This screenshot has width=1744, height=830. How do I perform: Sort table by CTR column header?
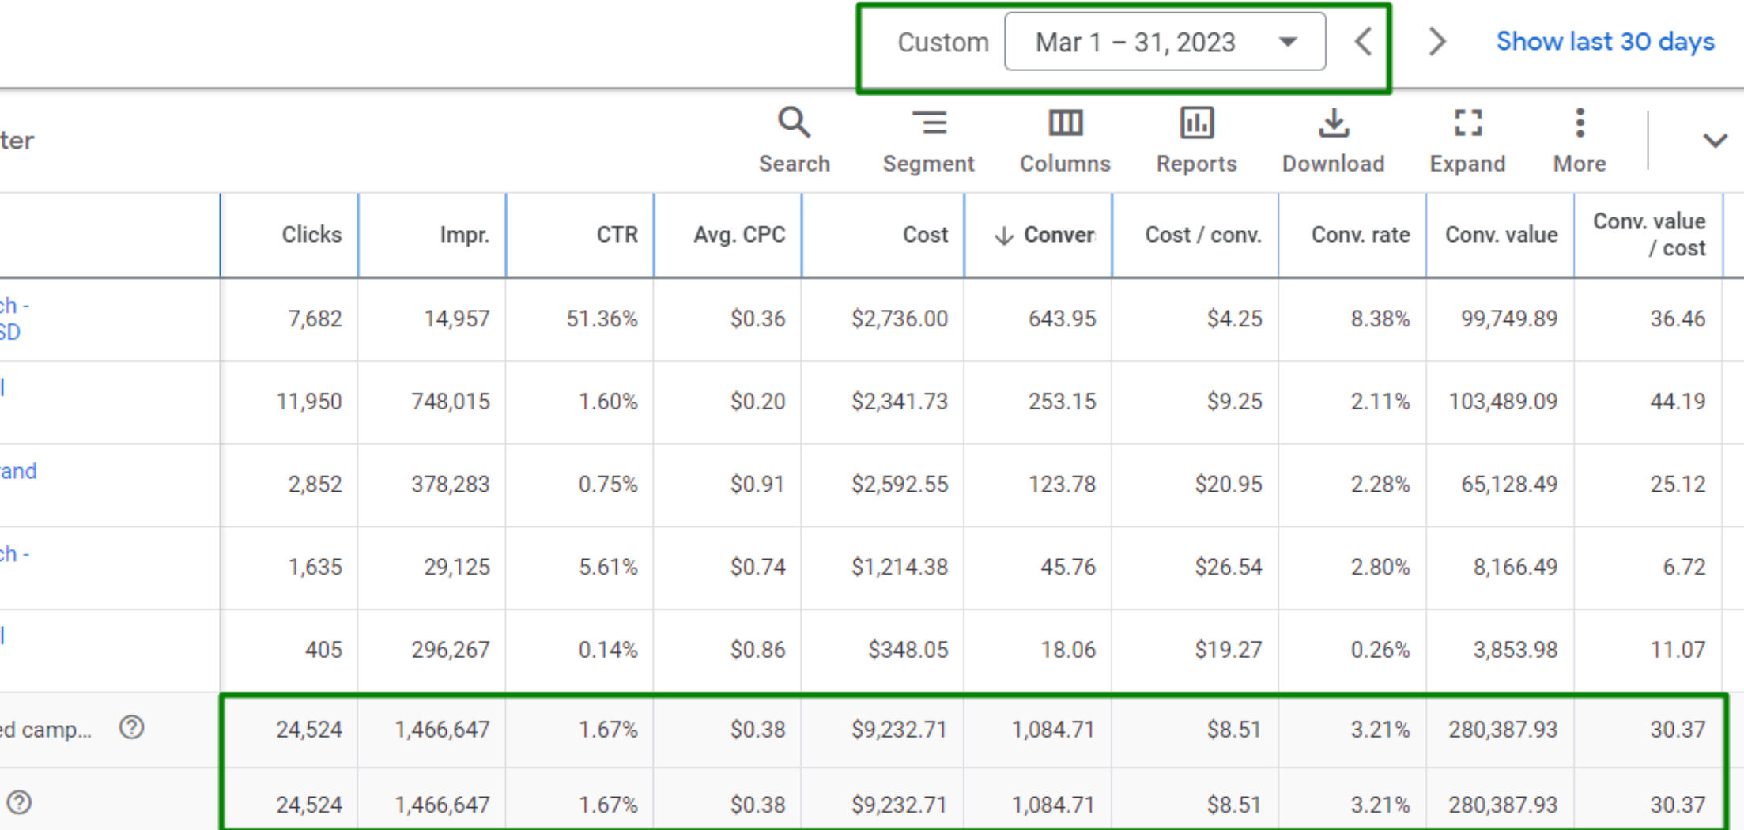tap(617, 235)
